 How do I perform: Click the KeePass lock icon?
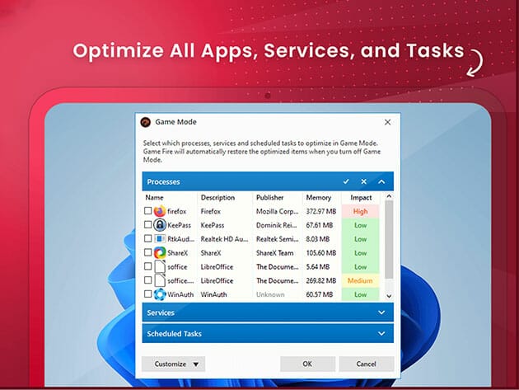(160, 225)
